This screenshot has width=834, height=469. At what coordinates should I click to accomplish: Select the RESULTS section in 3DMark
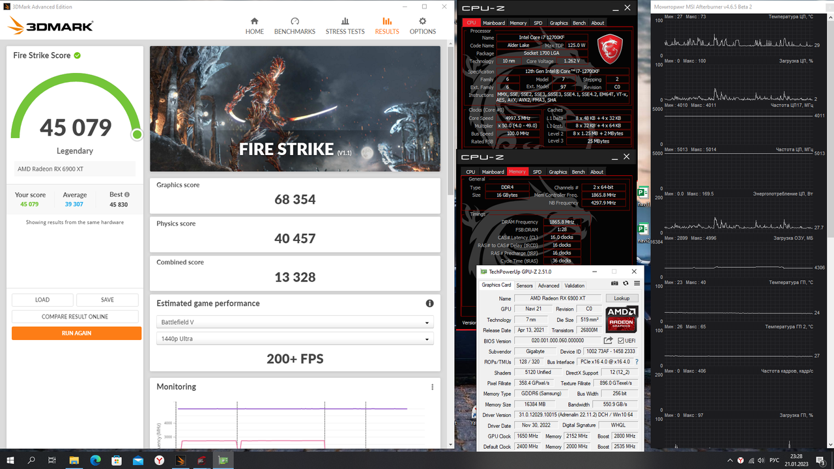387,26
